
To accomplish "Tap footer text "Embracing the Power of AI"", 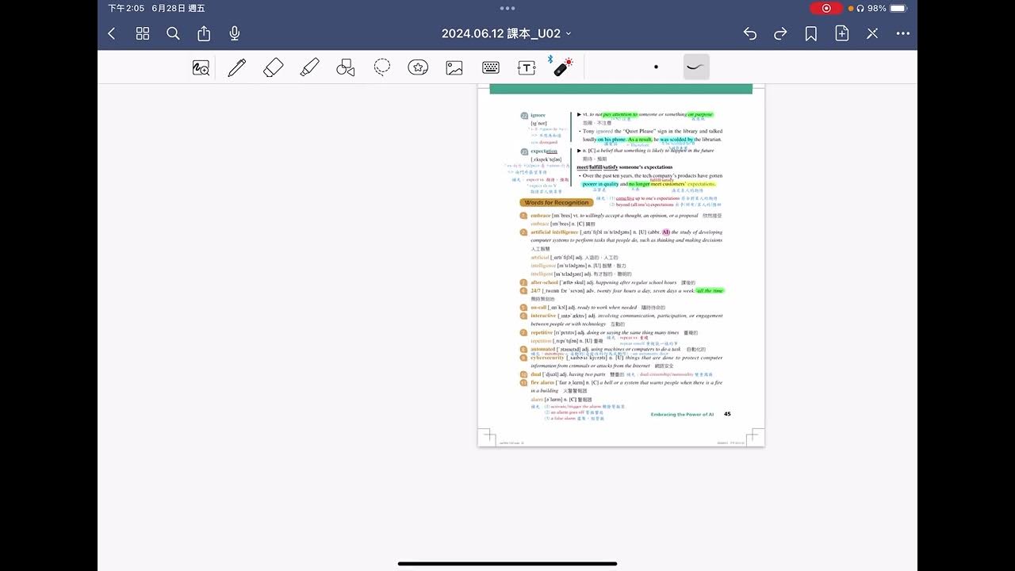I will pos(682,414).
